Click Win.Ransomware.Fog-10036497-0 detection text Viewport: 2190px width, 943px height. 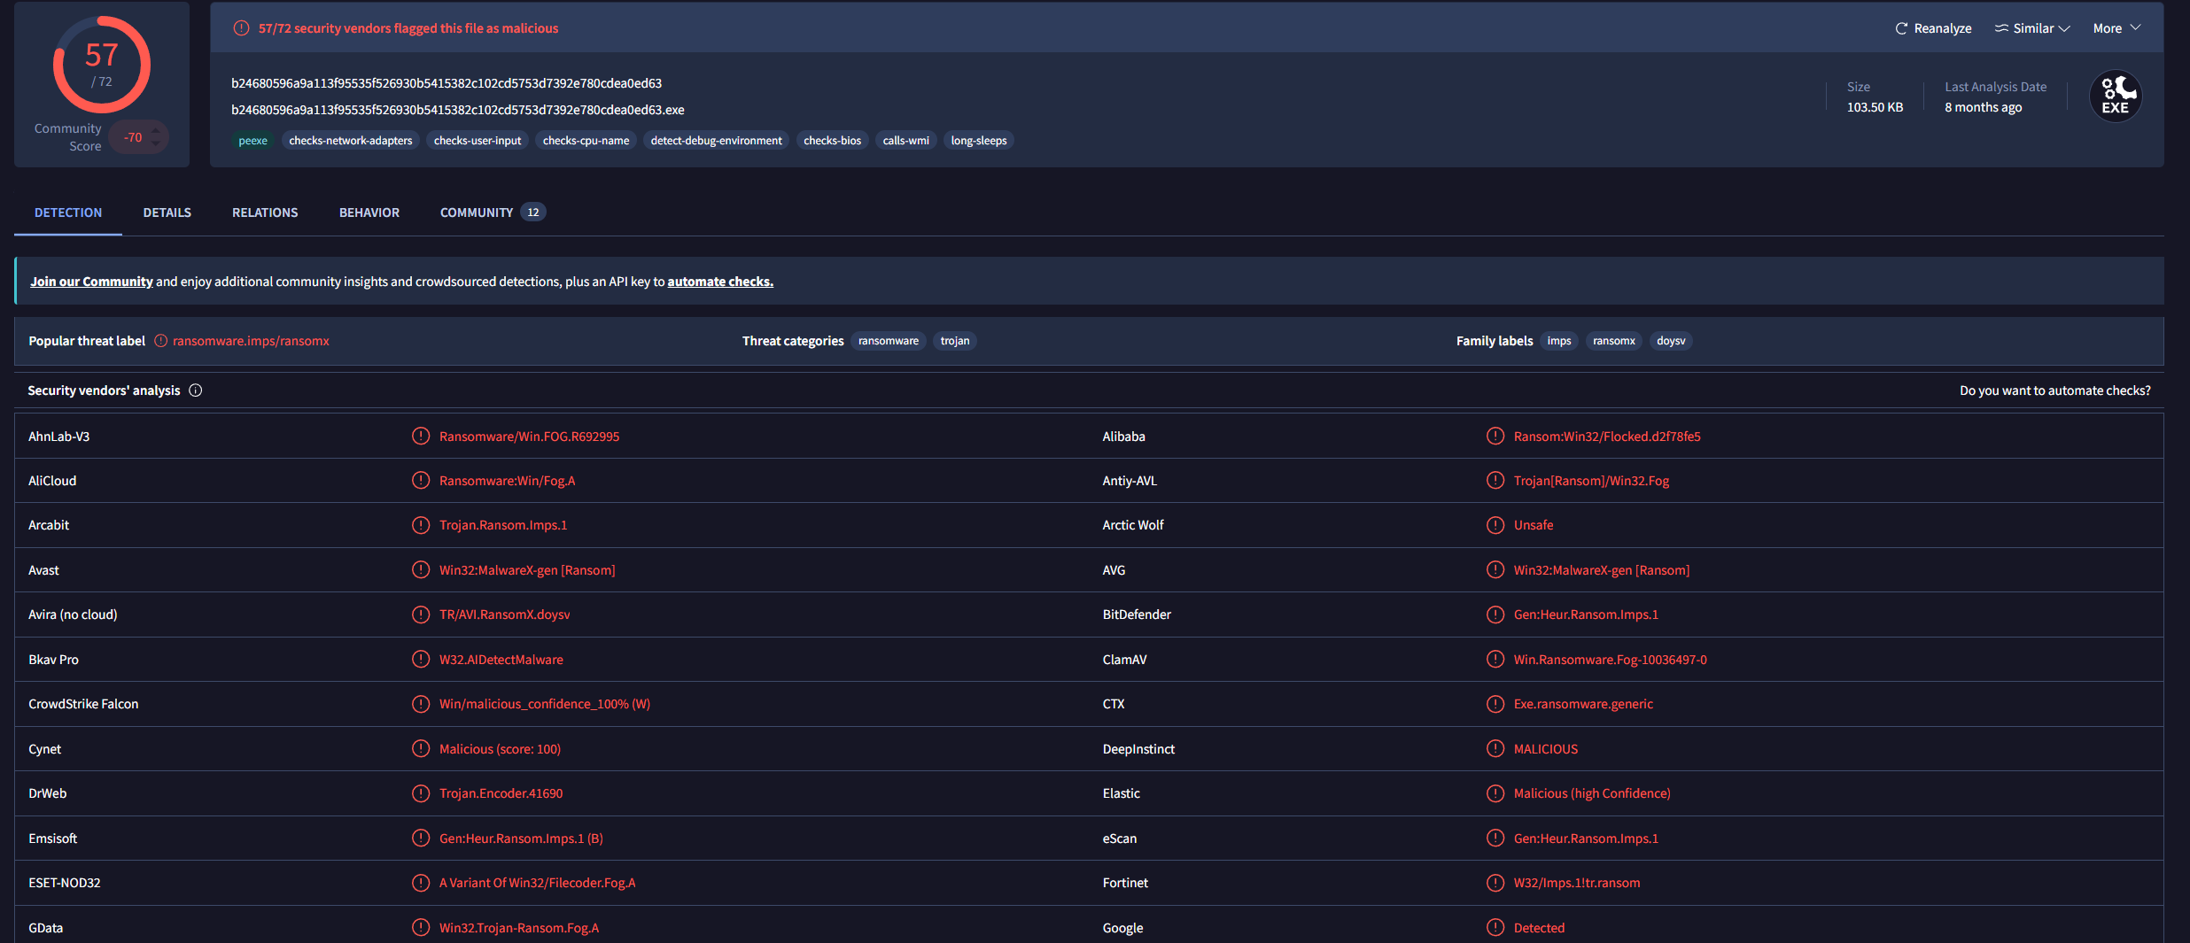coord(1610,660)
